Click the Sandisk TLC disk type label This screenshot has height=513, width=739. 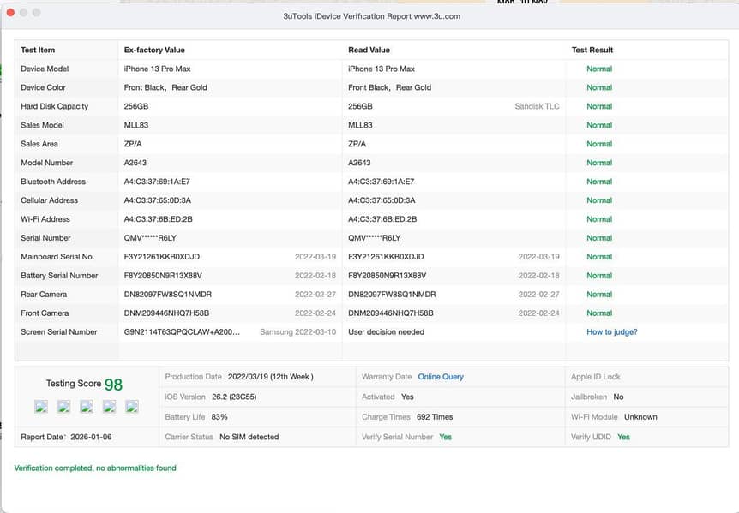537,107
